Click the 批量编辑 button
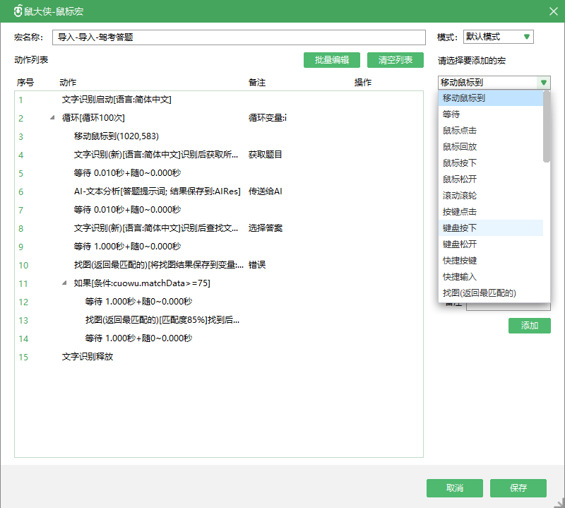The width and height of the screenshot is (565, 508). pyautogui.click(x=331, y=60)
